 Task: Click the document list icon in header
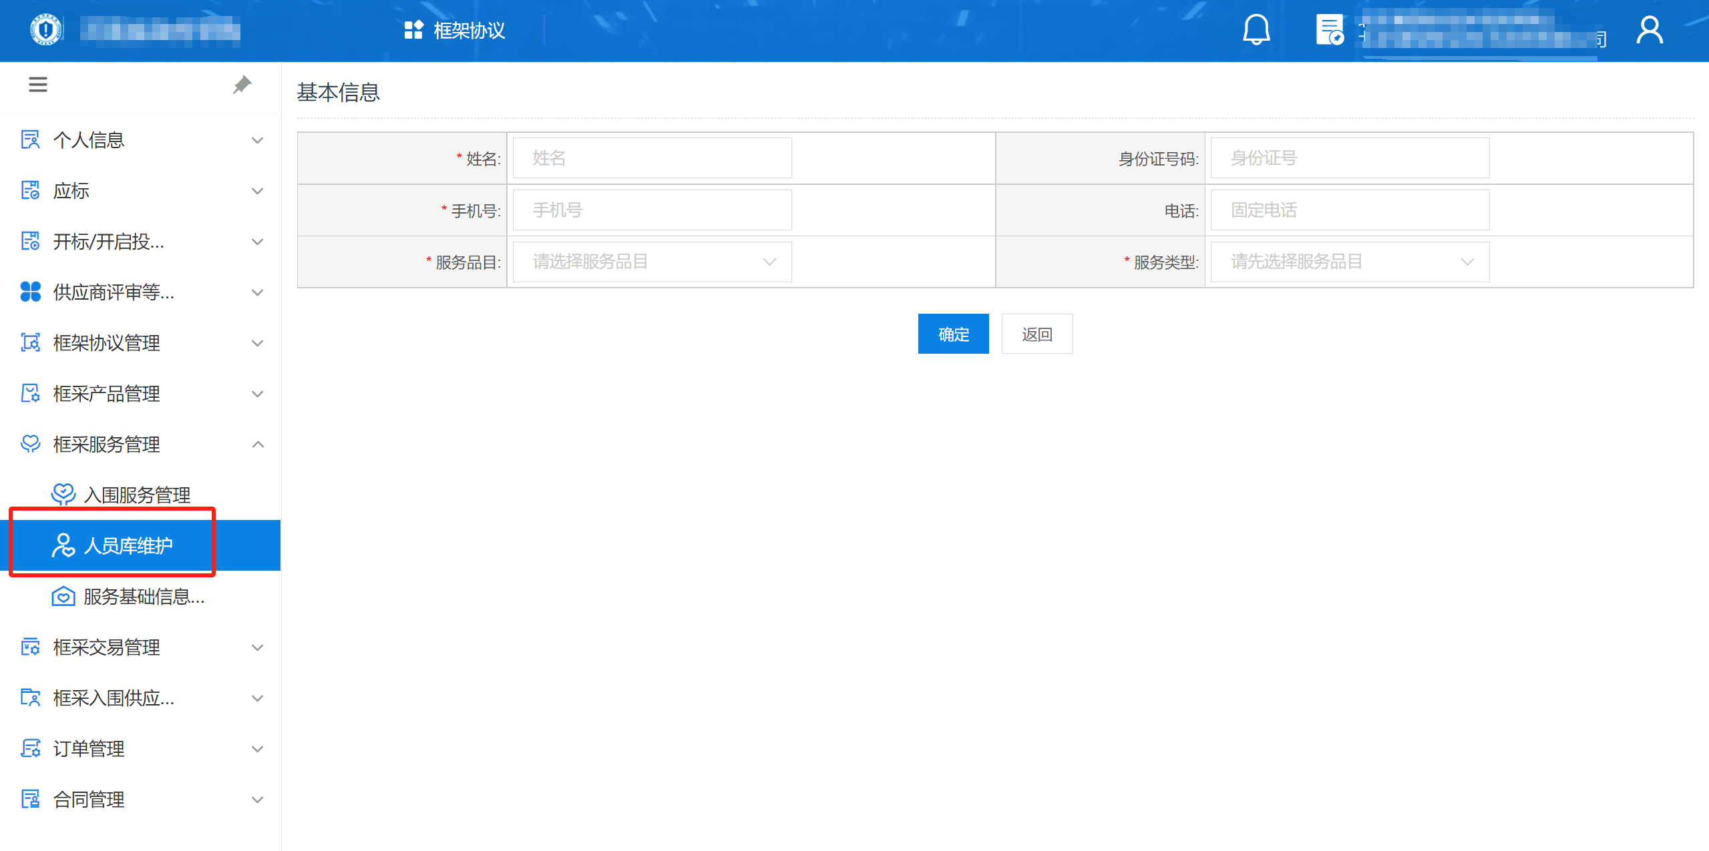1329,30
